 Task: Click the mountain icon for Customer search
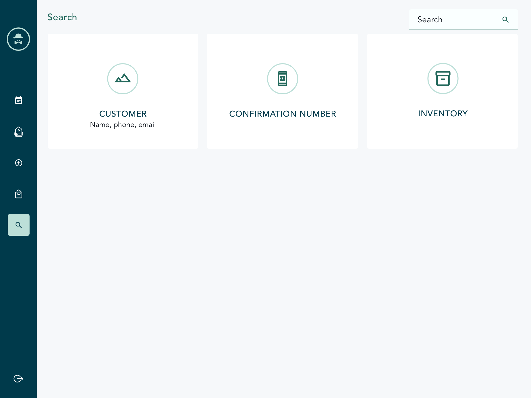(123, 79)
